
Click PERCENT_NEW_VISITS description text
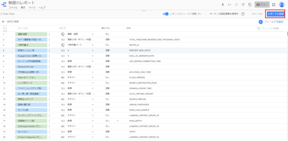(140, 51)
